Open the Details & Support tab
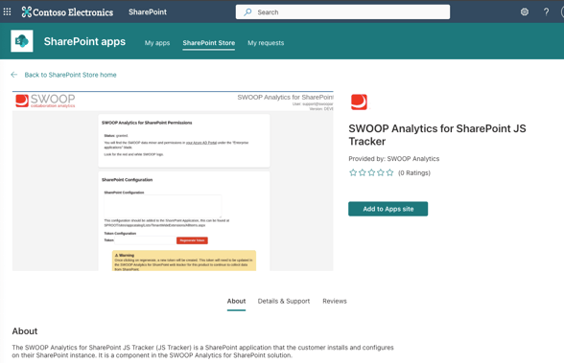 click(284, 301)
